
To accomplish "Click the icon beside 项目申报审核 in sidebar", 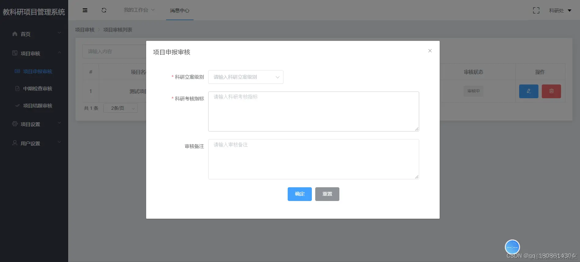I will point(17,71).
